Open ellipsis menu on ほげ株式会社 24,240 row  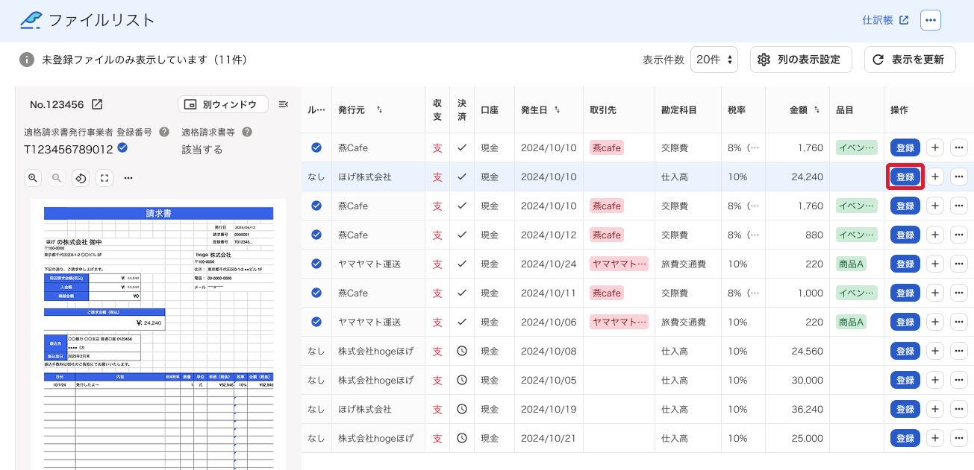[x=959, y=177]
